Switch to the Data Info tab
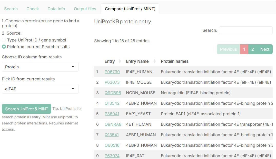Screen dimensions: 276x159 (56, 8)
